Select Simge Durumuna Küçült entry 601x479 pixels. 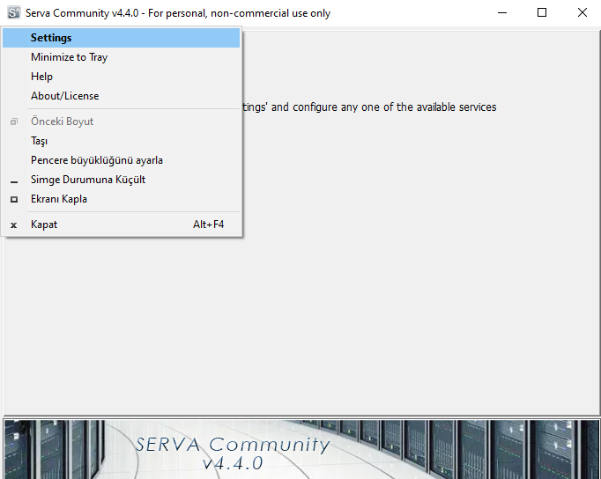[x=121, y=180]
